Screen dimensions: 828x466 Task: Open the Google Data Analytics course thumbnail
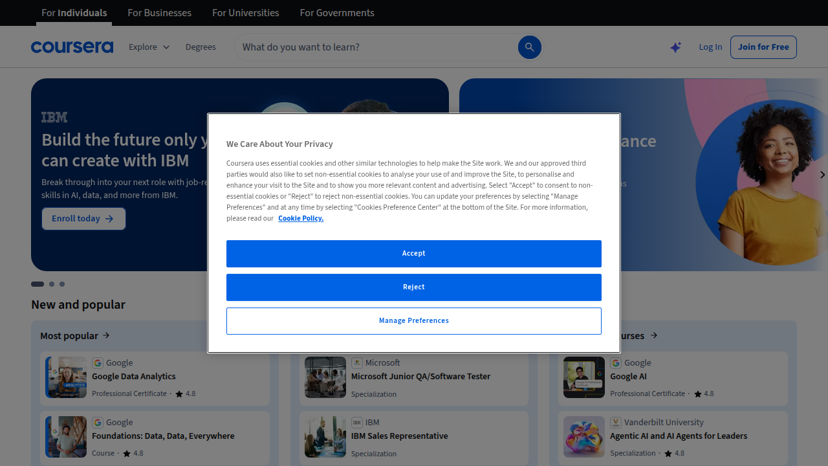click(x=66, y=377)
